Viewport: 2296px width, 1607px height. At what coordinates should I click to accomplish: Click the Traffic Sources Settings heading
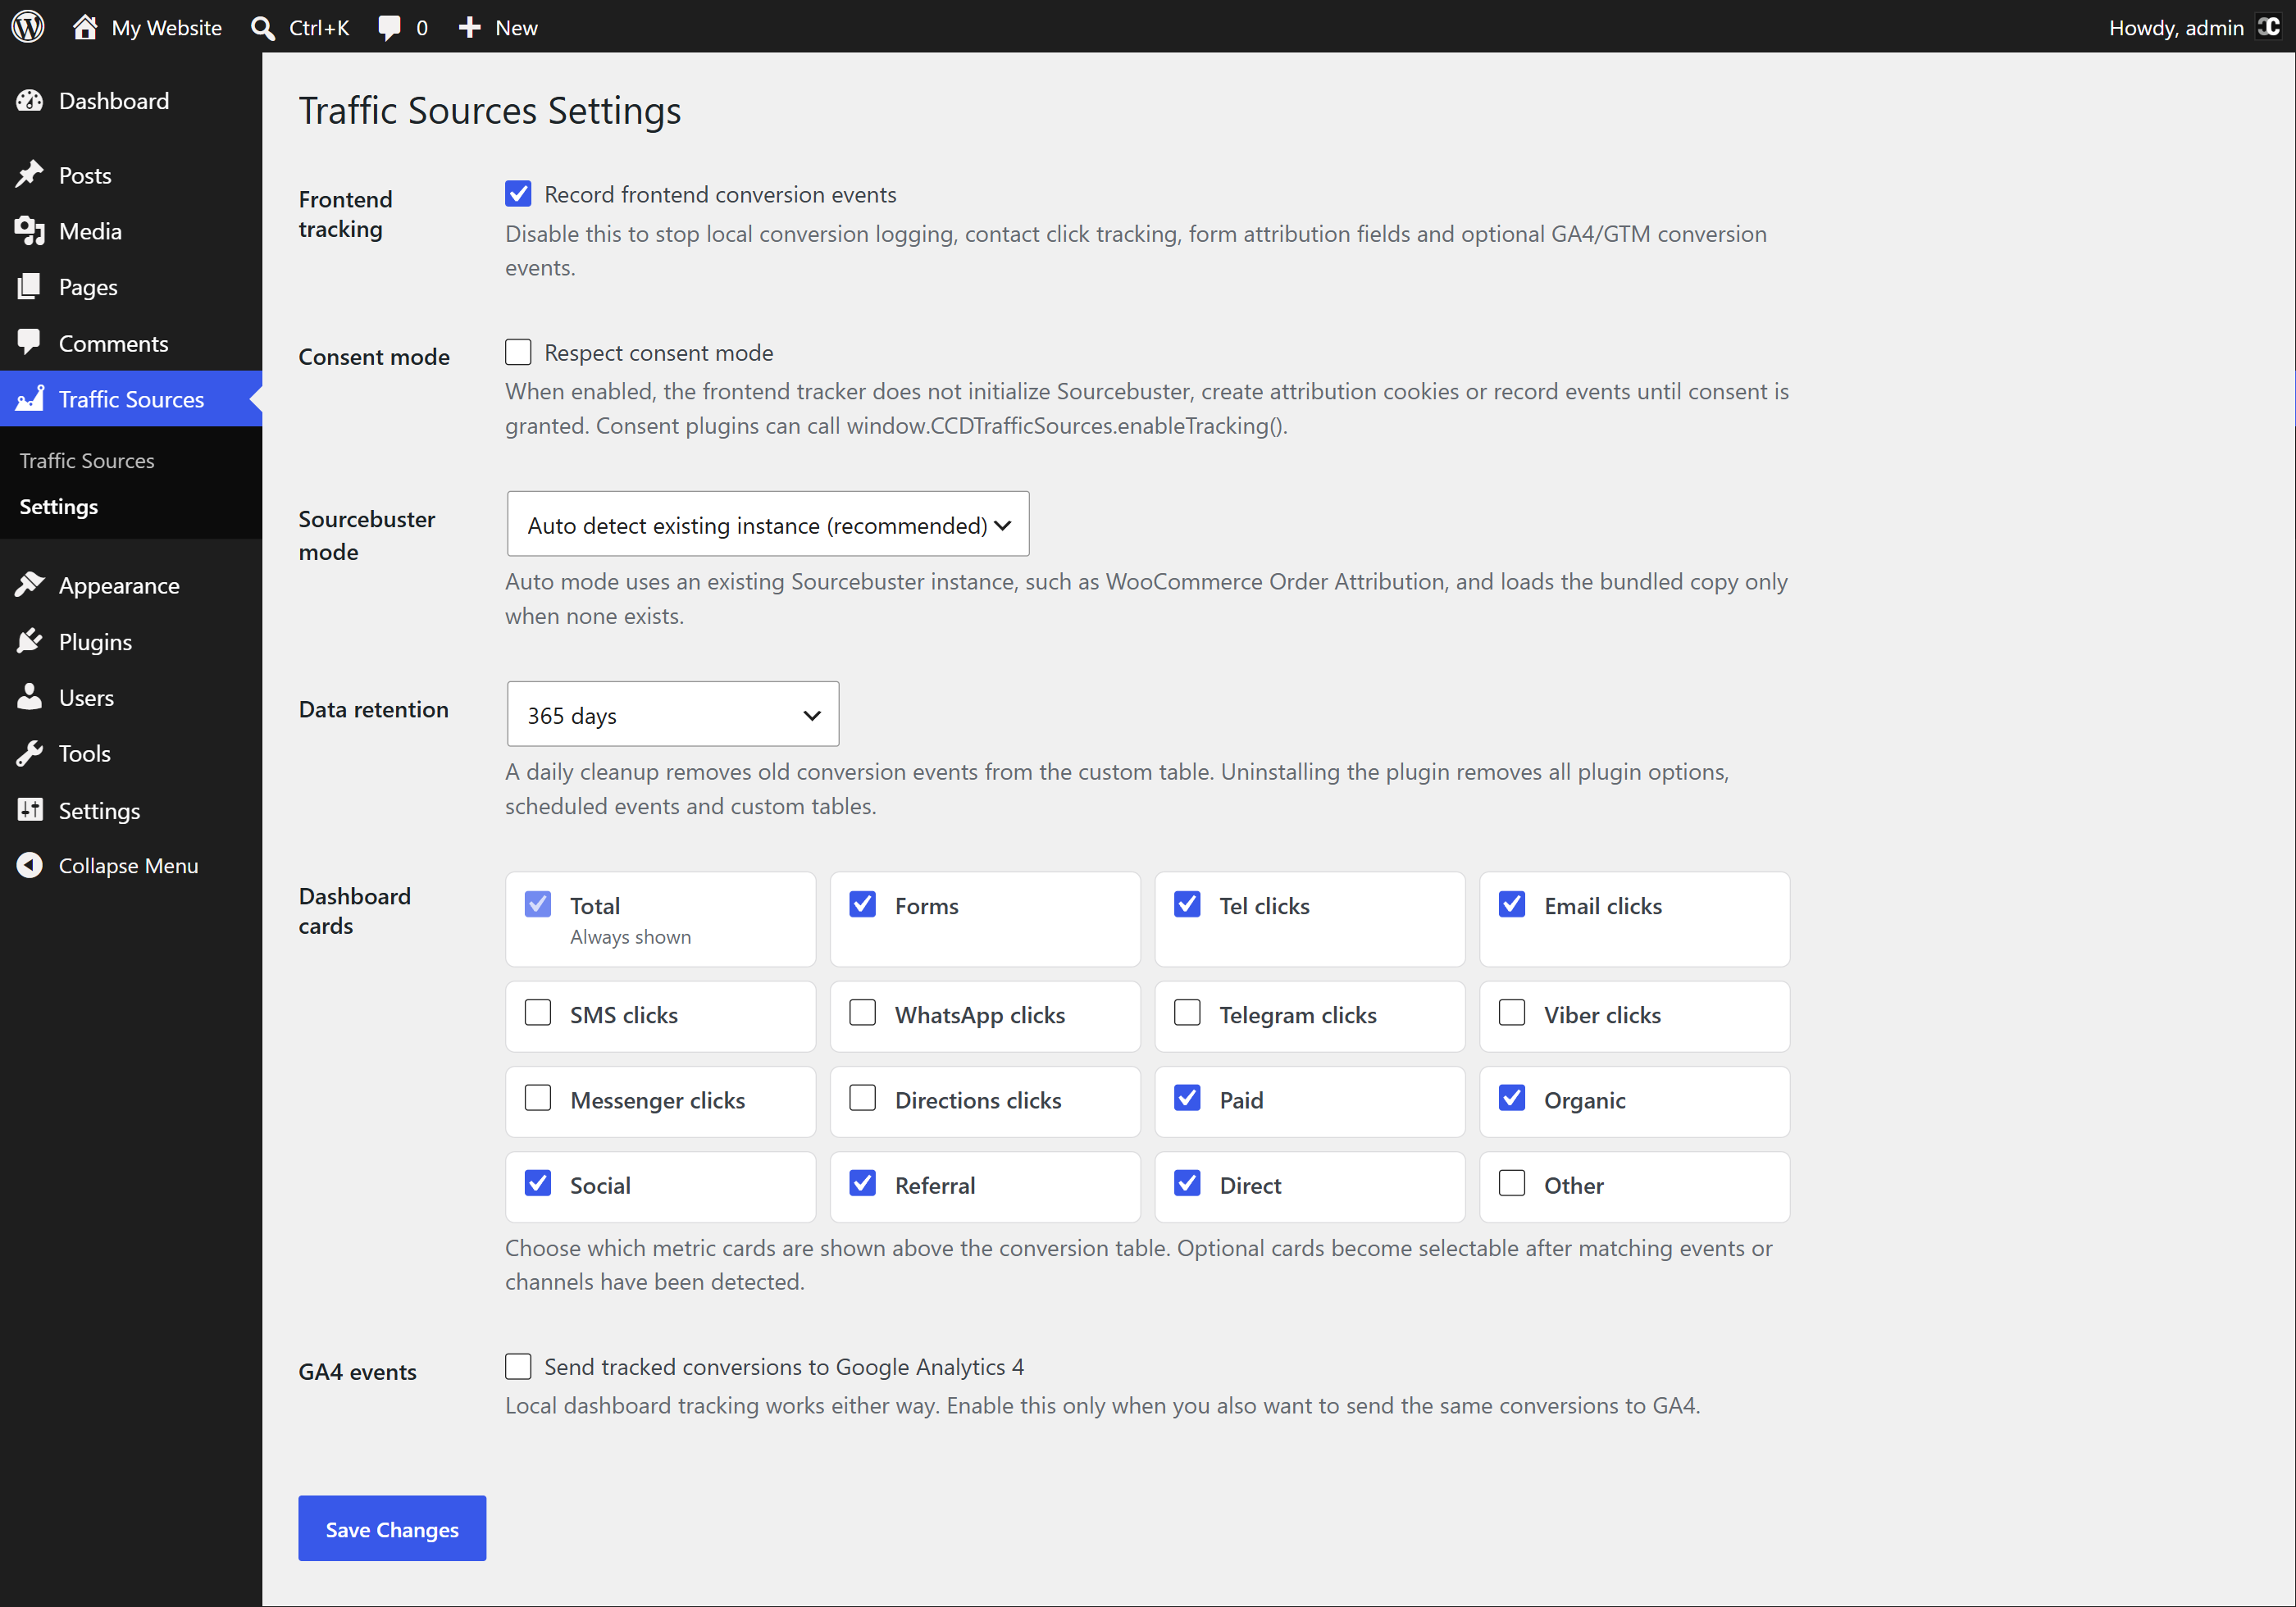[x=490, y=110]
